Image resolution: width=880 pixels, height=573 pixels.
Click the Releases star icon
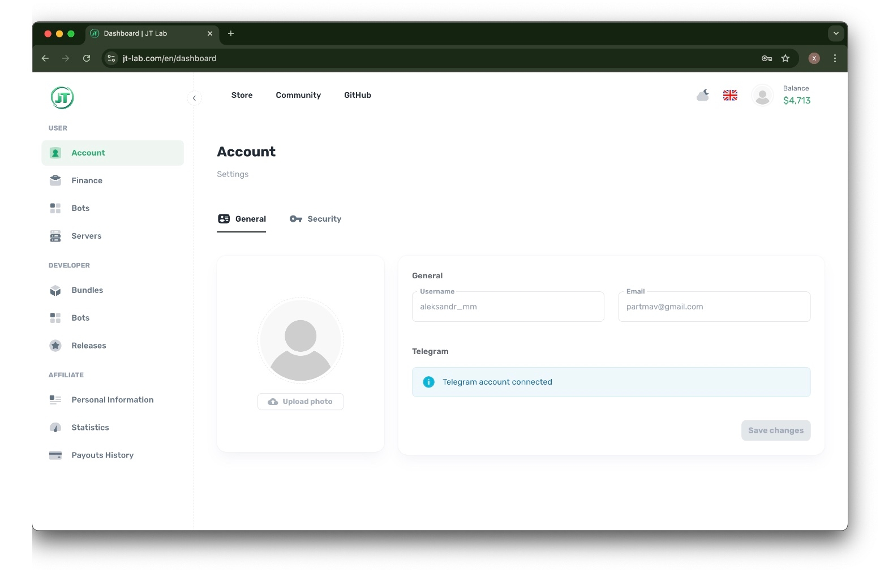point(55,346)
